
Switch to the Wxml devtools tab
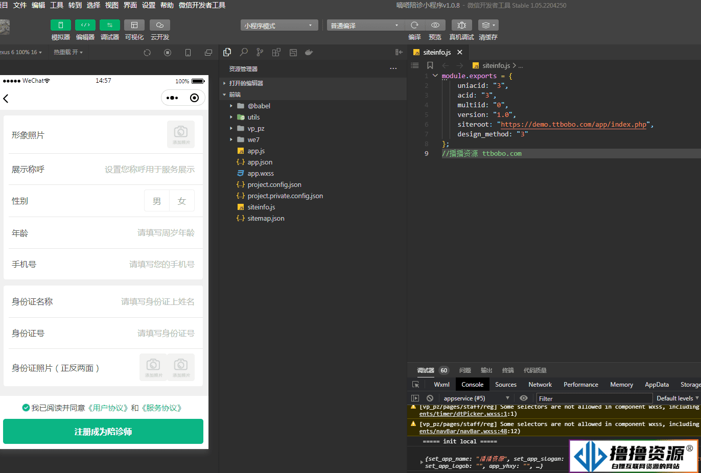click(441, 385)
